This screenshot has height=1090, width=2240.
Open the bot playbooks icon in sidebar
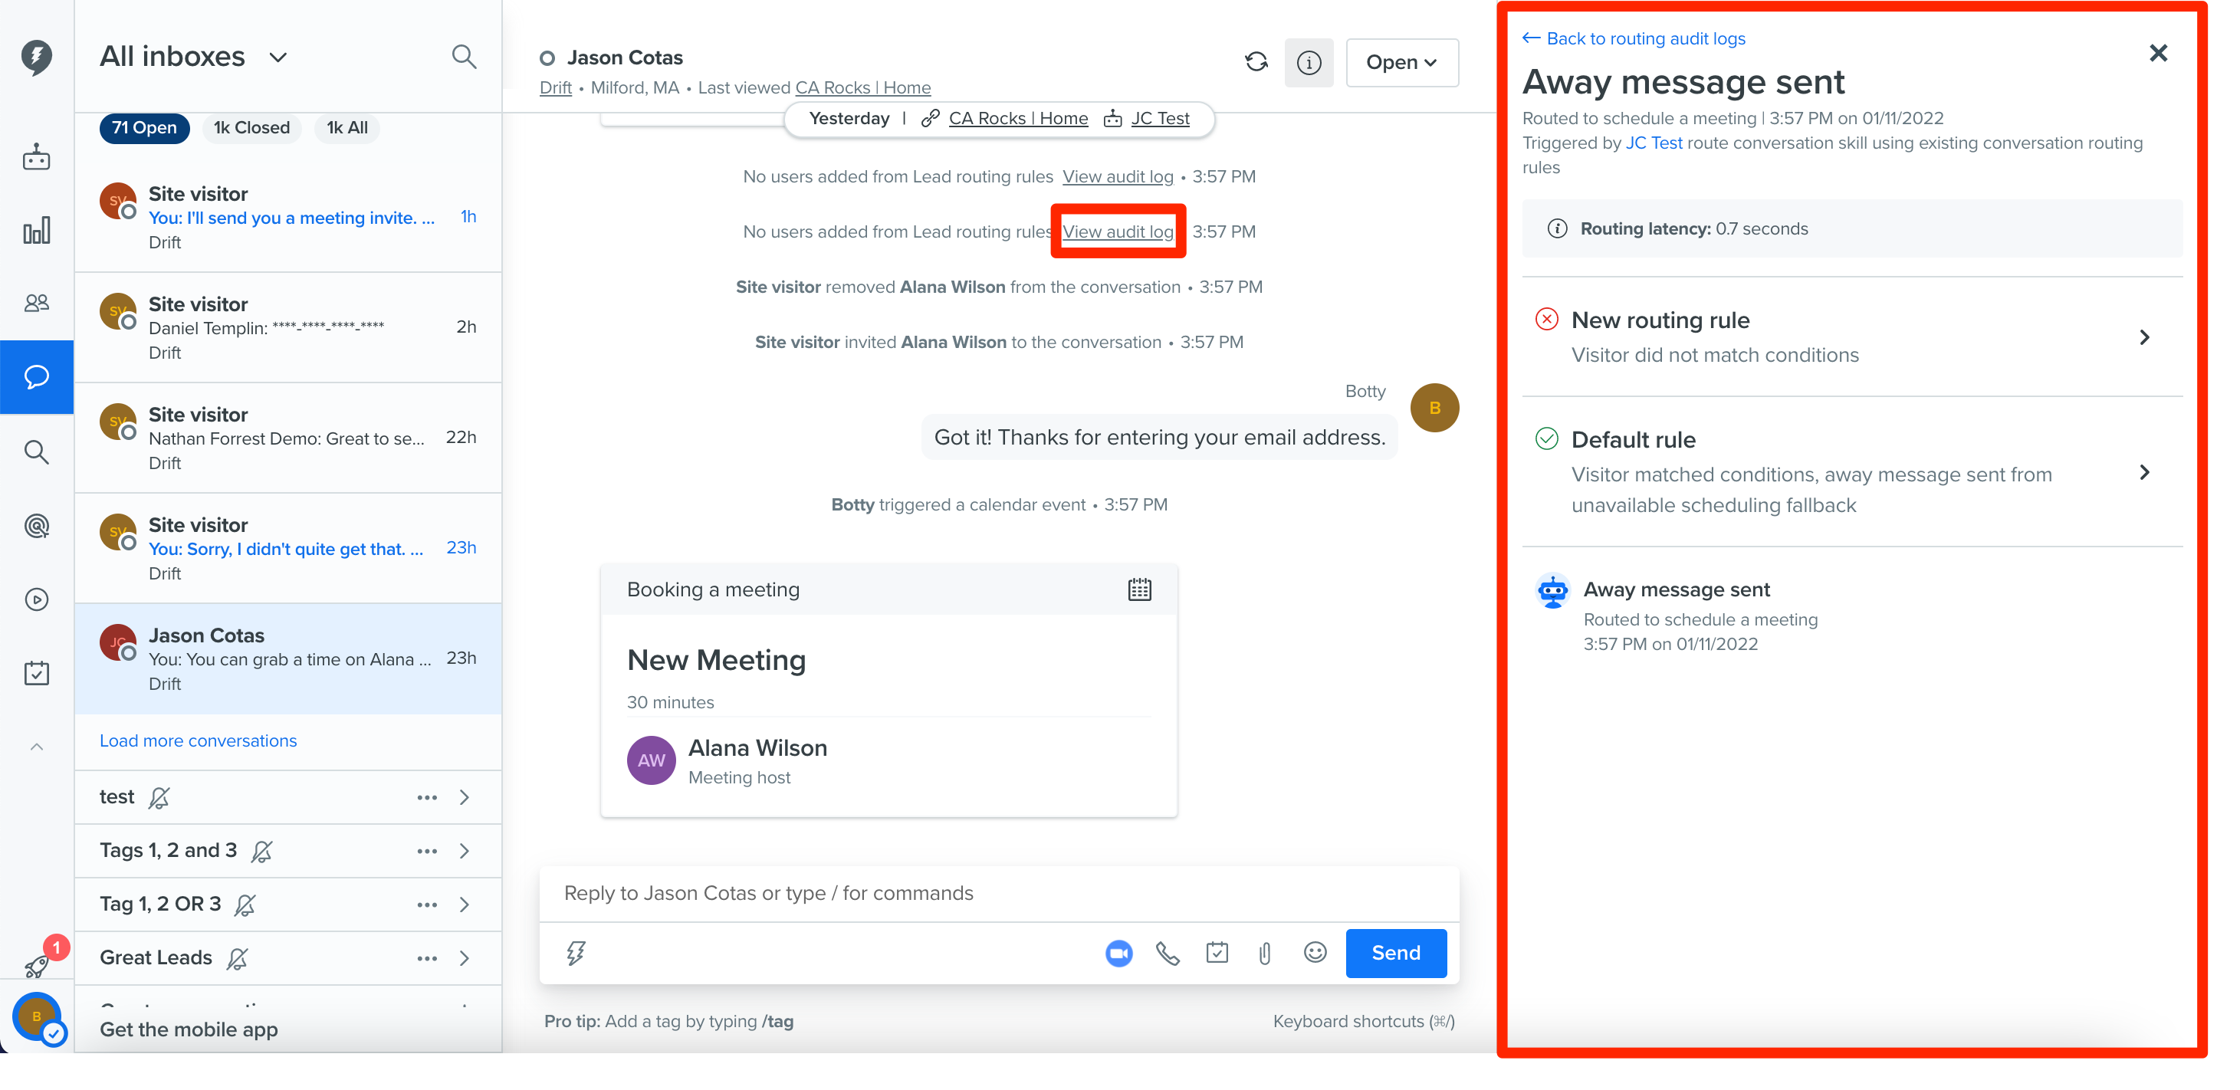pyautogui.click(x=37, y=157)
